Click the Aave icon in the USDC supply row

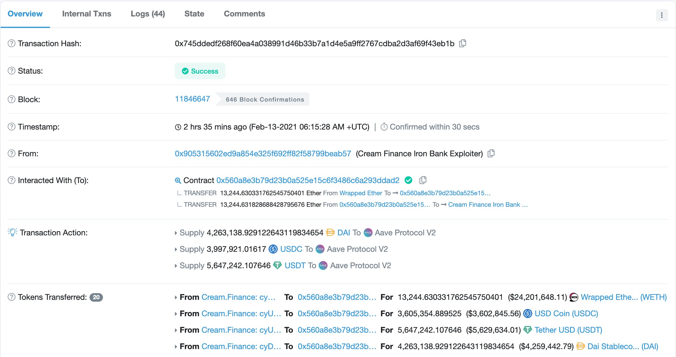point(320,249)
